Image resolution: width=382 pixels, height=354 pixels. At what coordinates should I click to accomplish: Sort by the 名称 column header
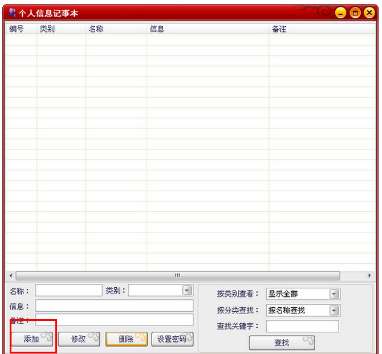pyautogui.click(x=116, y=29)
